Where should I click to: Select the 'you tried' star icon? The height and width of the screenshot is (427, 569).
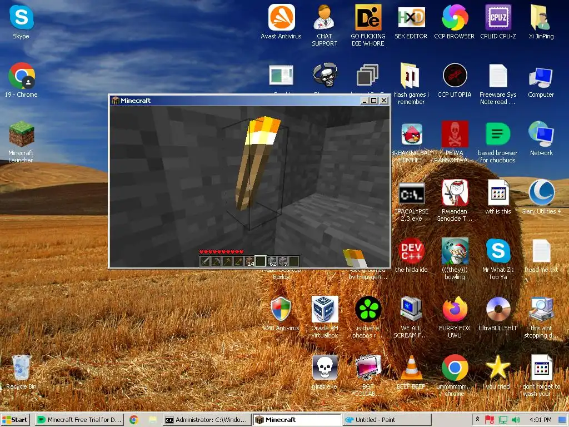click(498, 368)
